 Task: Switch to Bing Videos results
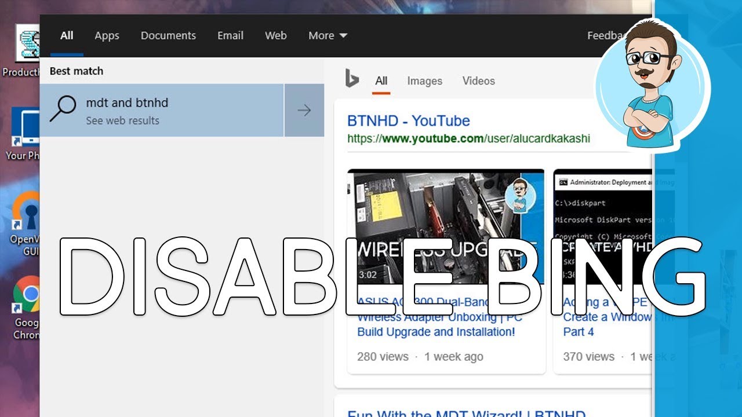click(478, 81)
